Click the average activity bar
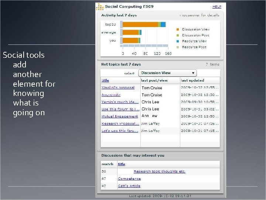Image resolution: width=266 pixels, height=200 pixels. point(132,32)
